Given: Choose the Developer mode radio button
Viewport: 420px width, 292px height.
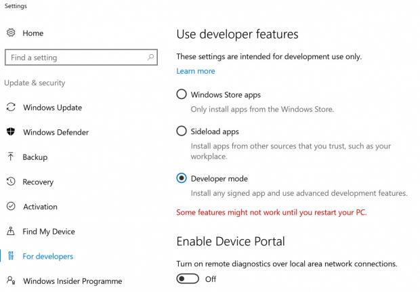Looking at the screenshot, I should click(x=182, y=179).
